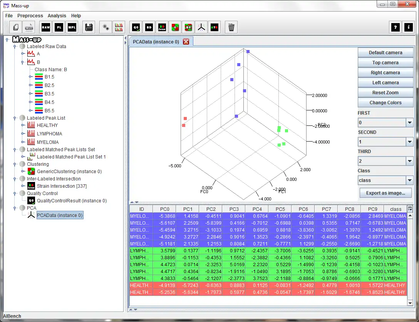Close the PCAData (instance 0) tab
The image size is (419, 322).
coord(186,42)
